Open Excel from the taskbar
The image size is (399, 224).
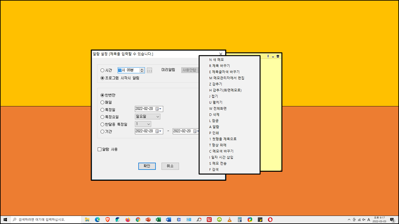[158, 219]
